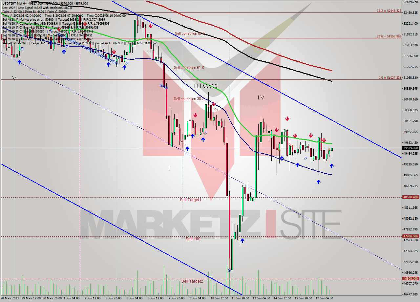Viewport: 420px width, 302px height.
Task: Click the 'Sell Target1' label
Action: [191, 200]
